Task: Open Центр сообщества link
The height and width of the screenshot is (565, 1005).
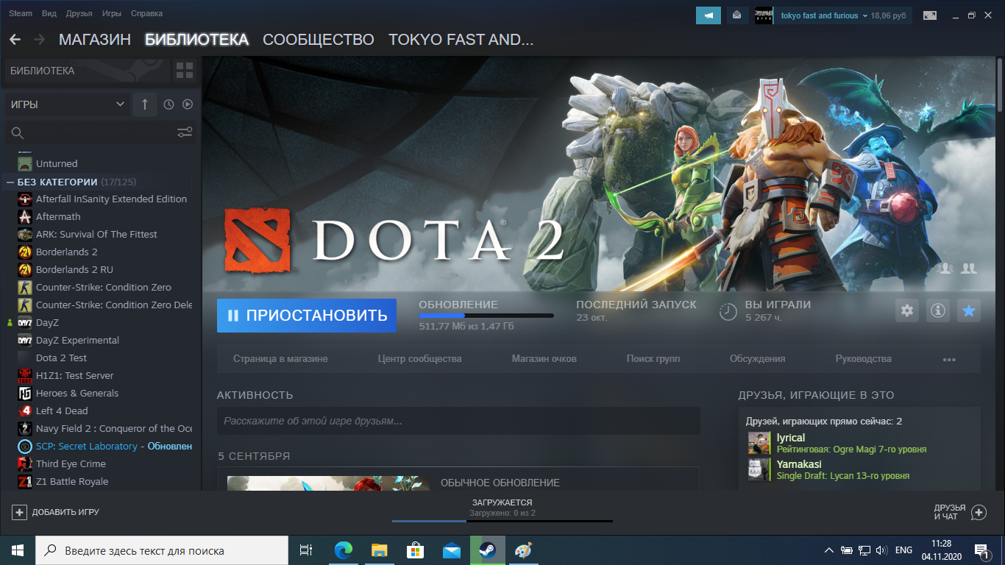Action: point(419,359)
